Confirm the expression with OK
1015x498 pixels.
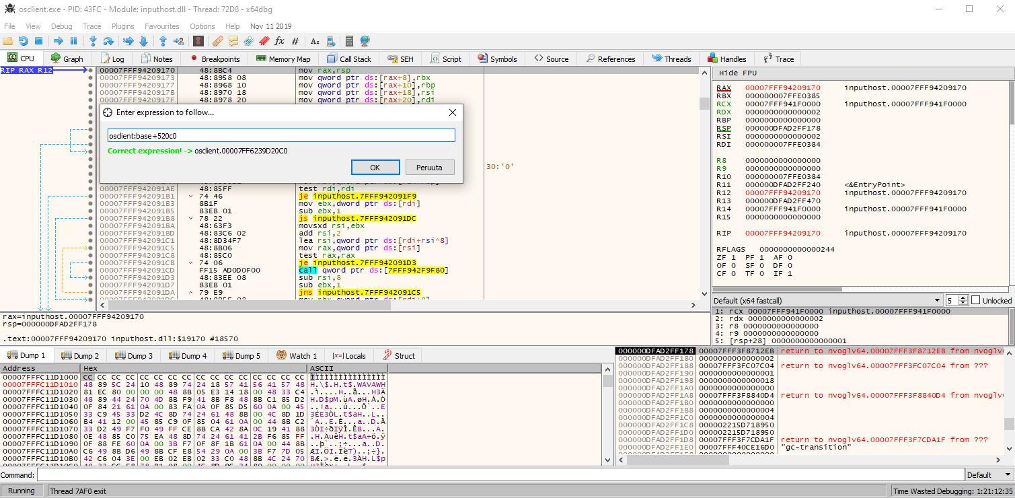click(x=375, y=167)
